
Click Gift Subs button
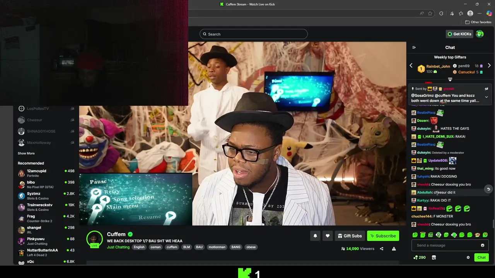click(350, 236)
